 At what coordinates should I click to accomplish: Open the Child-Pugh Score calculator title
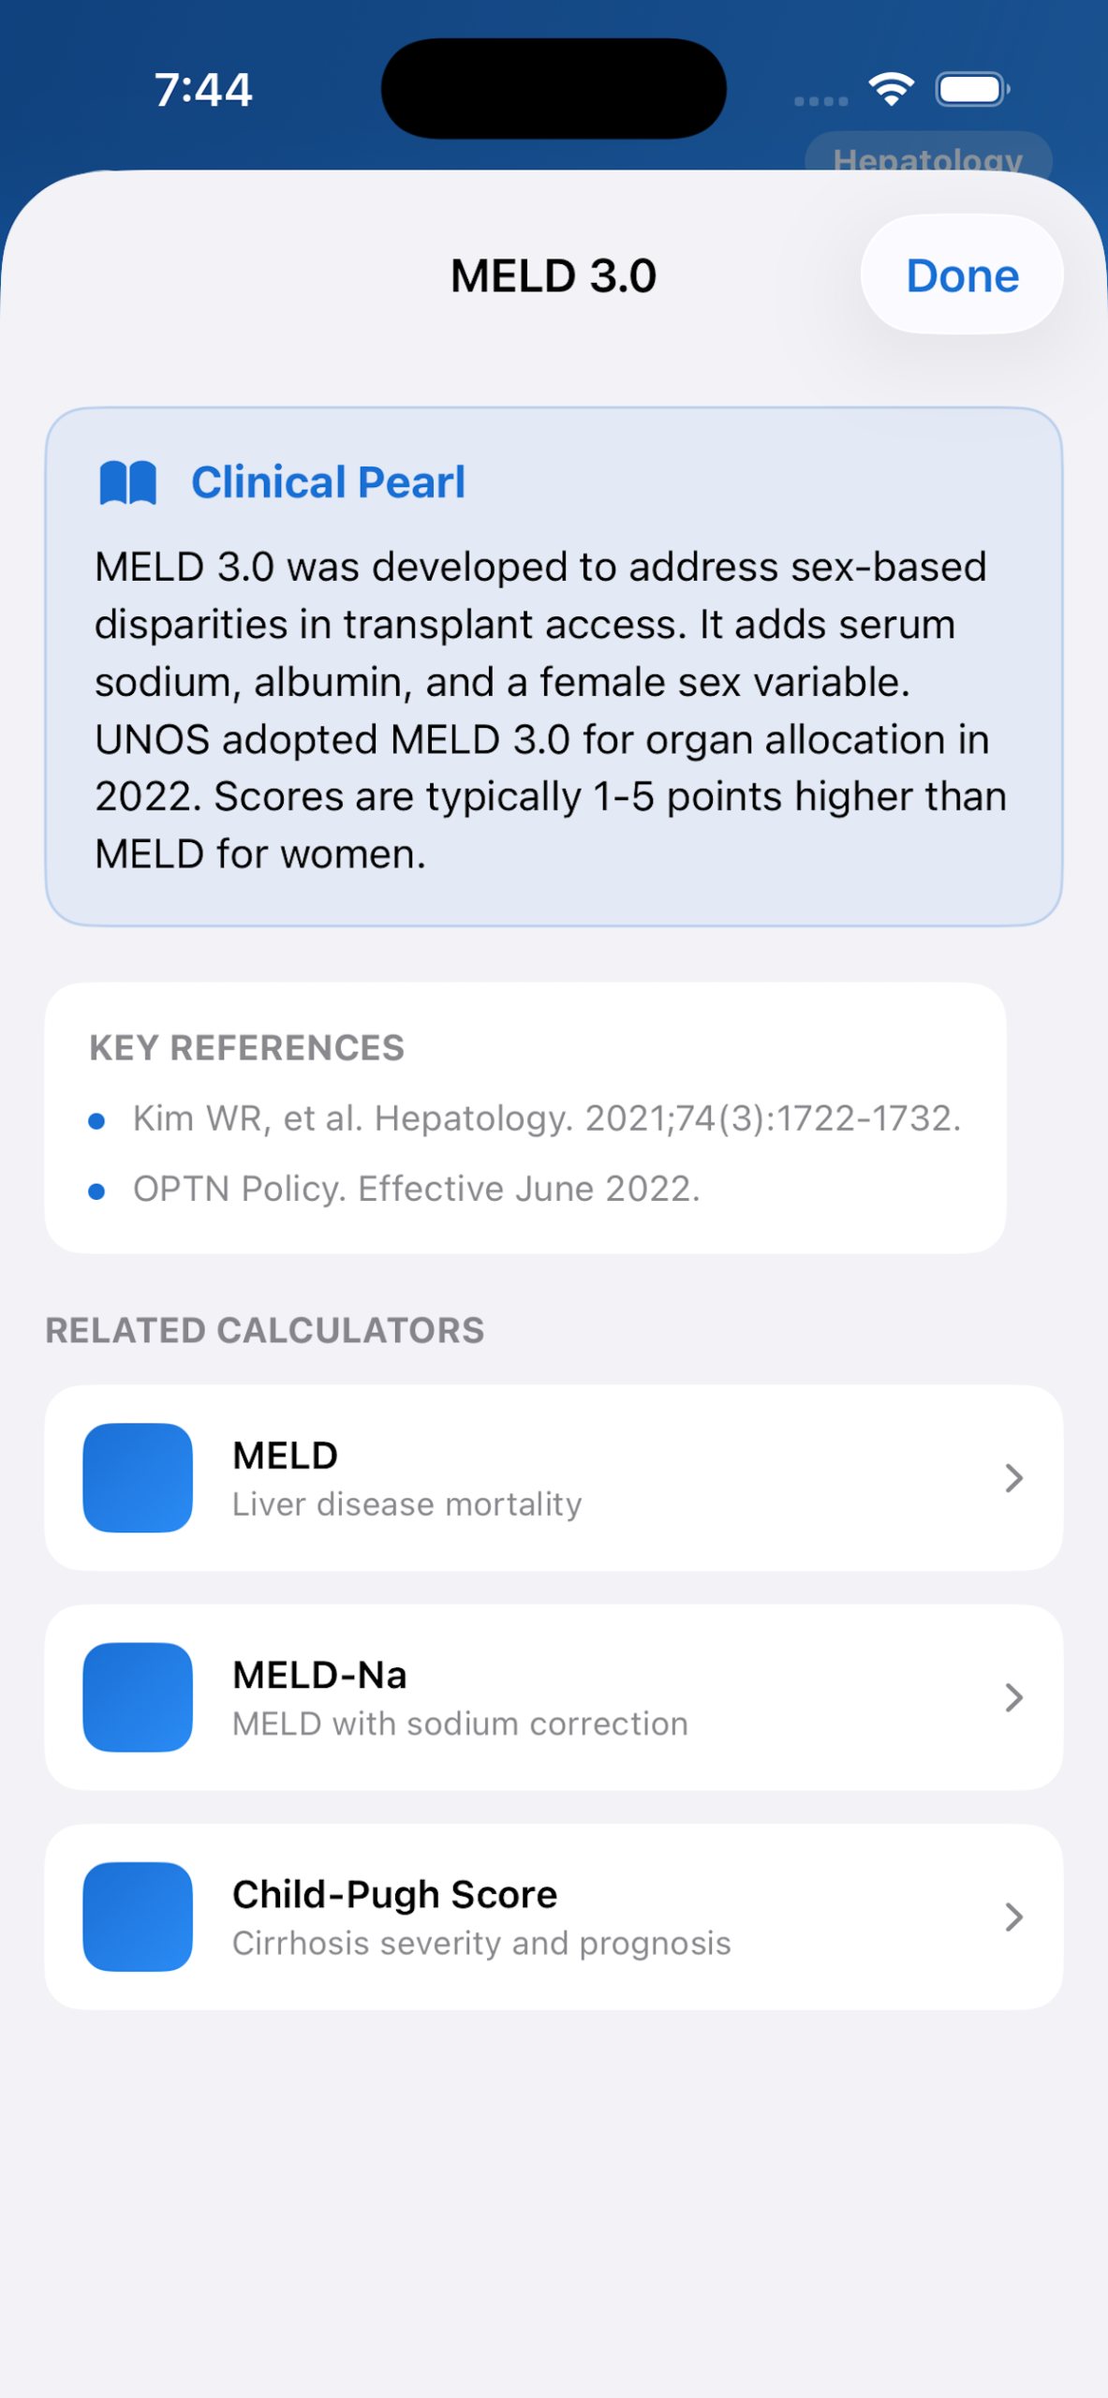pyautogui.click(x=394, y=1894)
